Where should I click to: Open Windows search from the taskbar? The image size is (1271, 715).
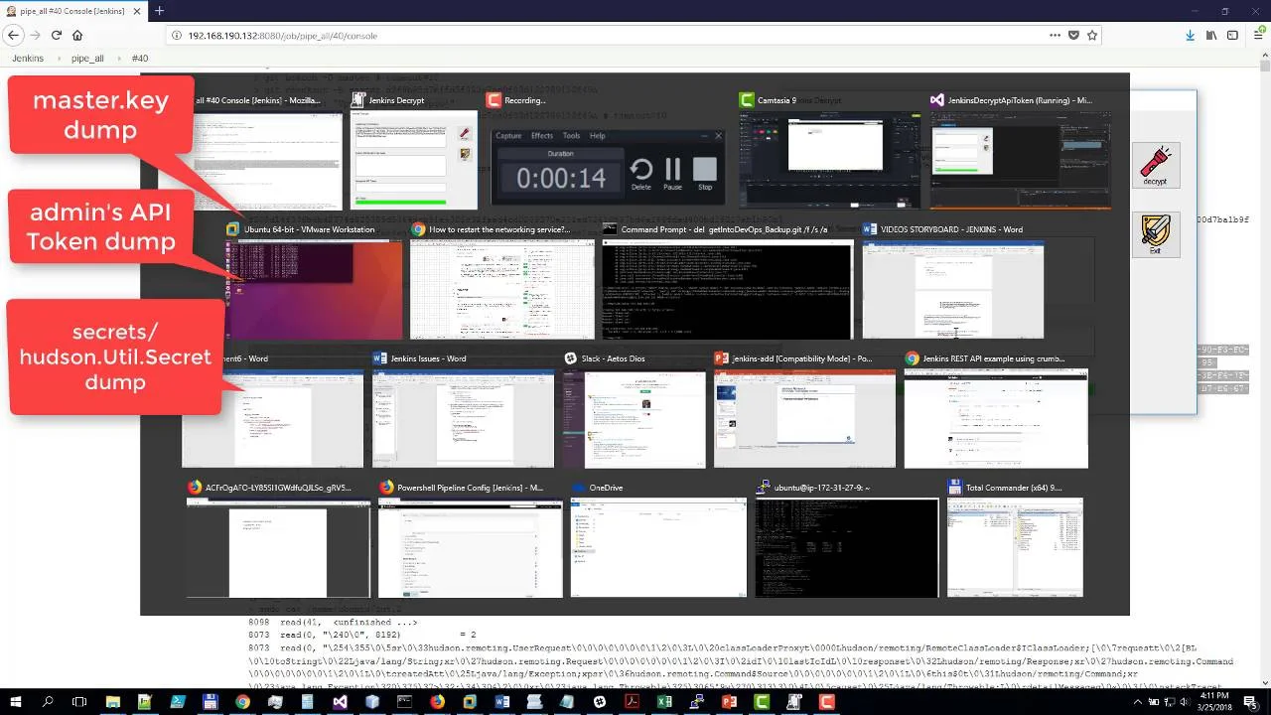click(48, 701)
